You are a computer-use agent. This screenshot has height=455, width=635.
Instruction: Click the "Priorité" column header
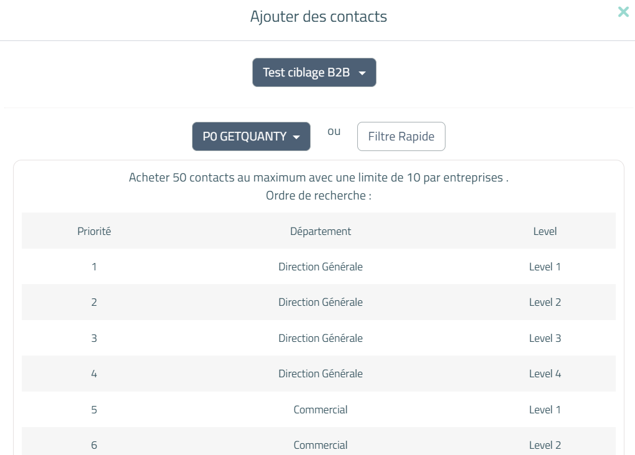[94, 231]
